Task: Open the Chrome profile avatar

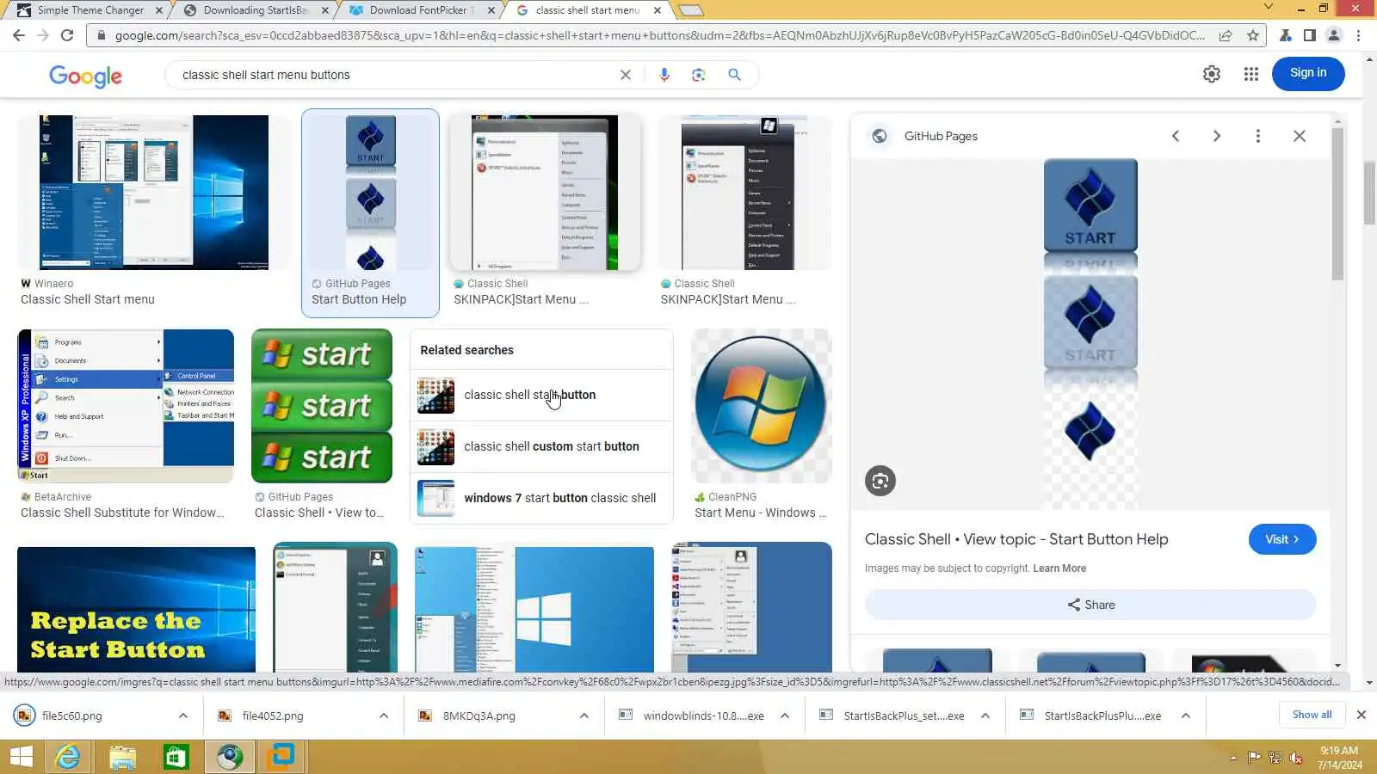Action: [1334, 35]
